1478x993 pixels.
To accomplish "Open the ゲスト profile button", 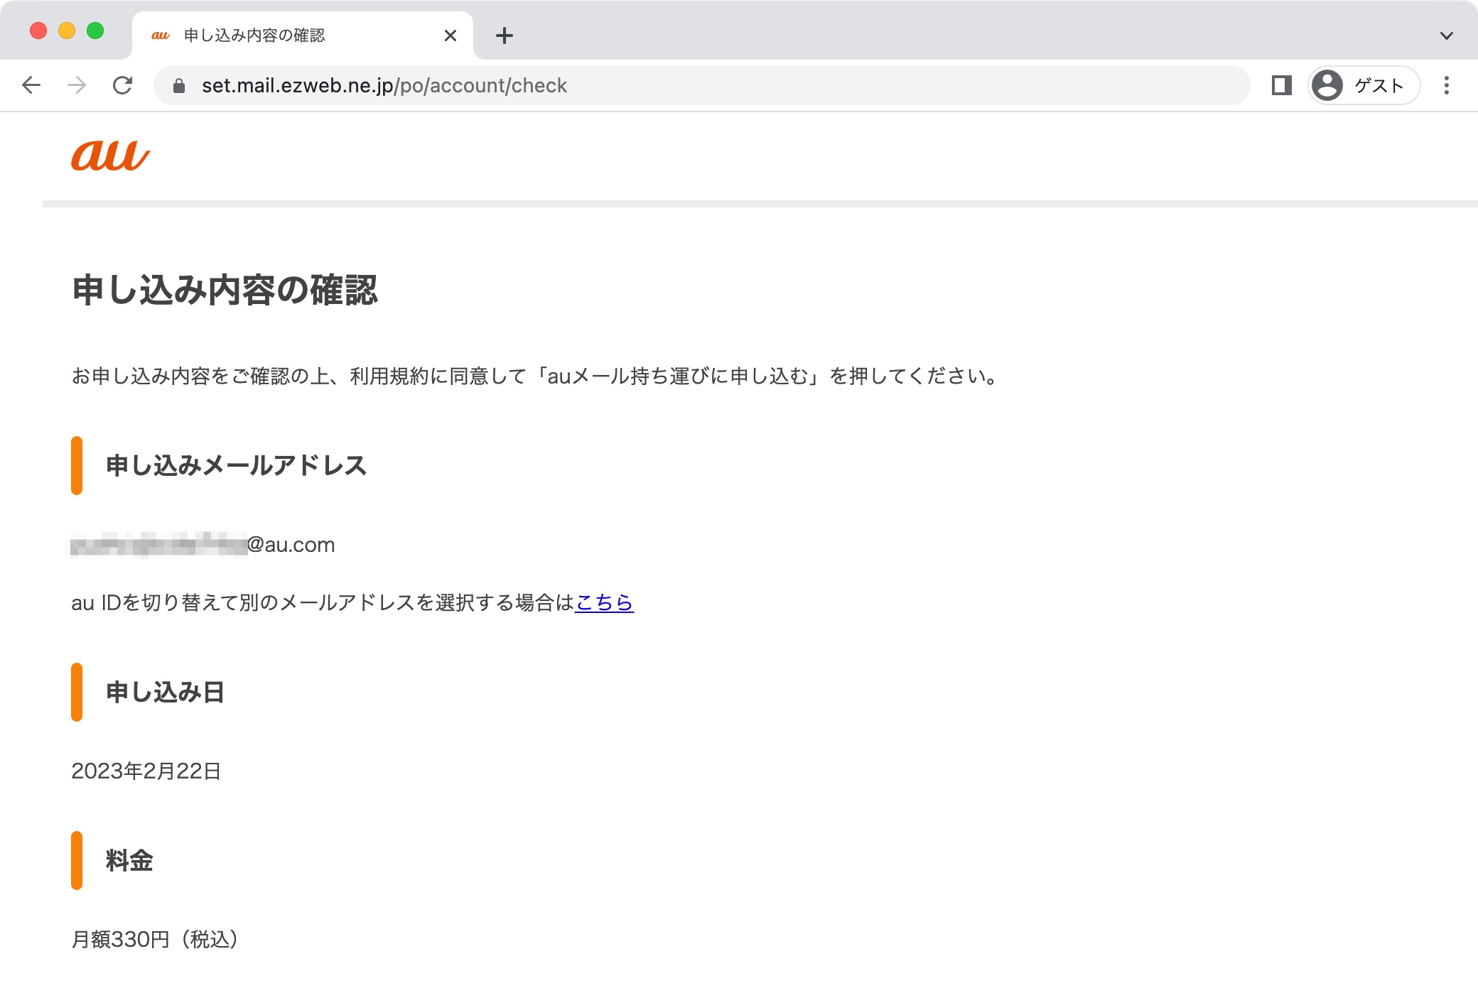I will click(1364, 85).
